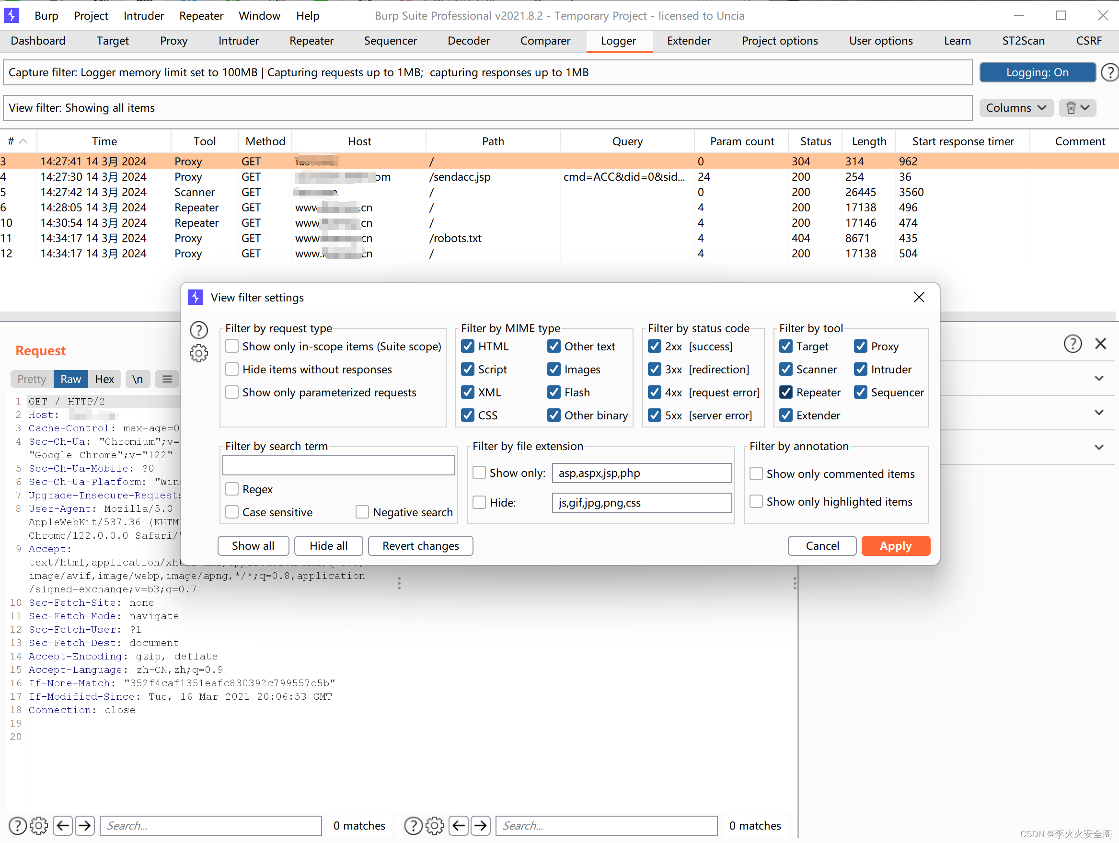Select log row with /robots.txt path
This screenshot has width=1119, height=843.
click(560, 238)
